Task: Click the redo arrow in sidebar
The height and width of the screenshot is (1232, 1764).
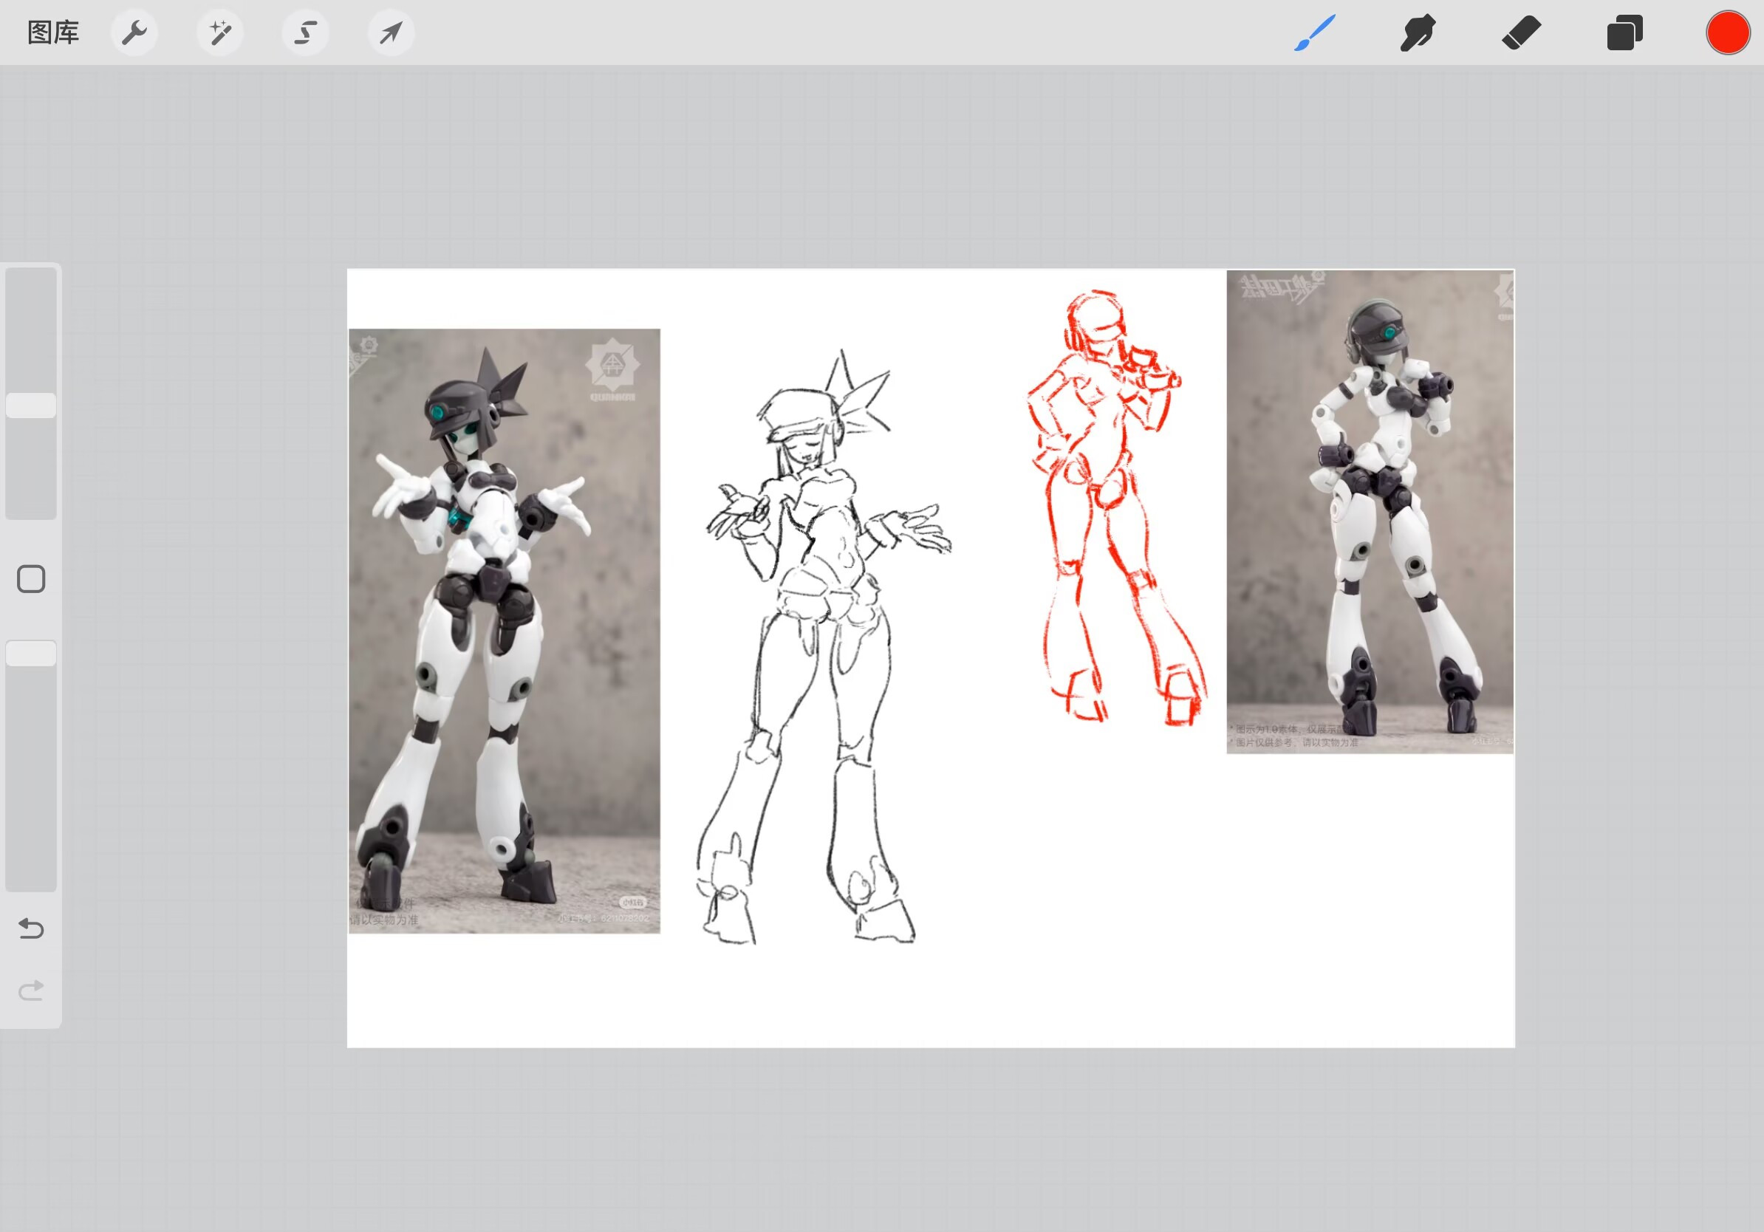Action: click(x=31, y=990)
